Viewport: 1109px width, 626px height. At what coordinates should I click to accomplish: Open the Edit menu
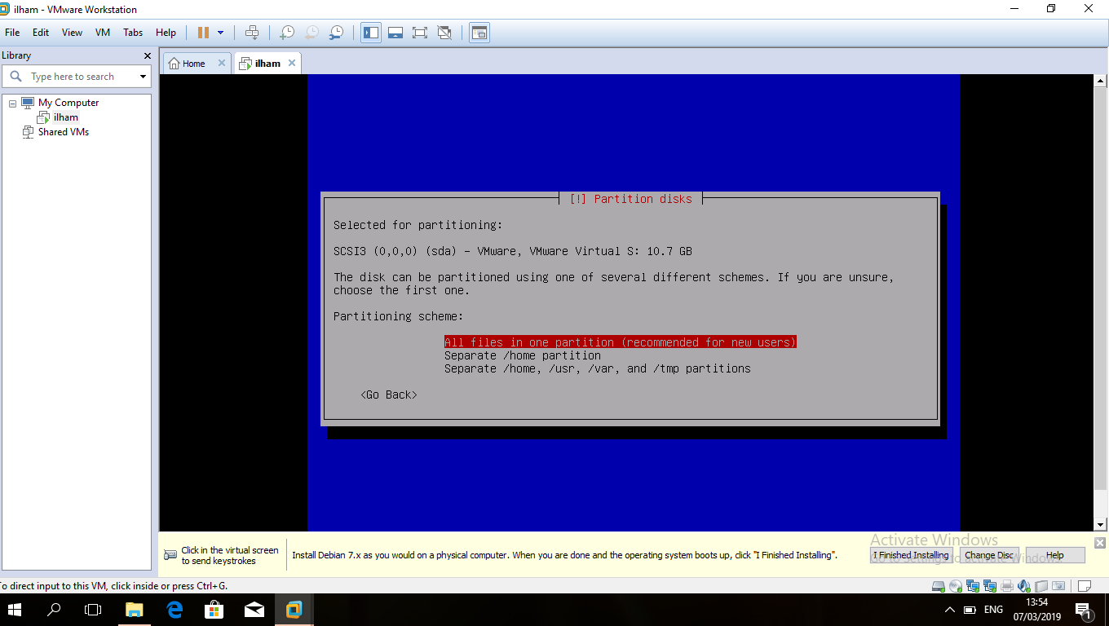tap(41, 33)
